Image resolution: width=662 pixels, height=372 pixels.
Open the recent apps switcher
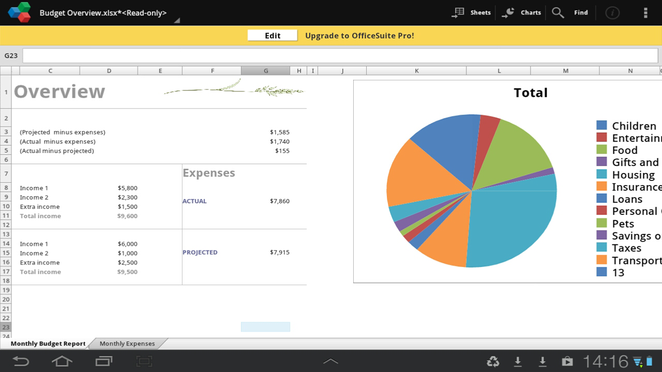pyautogui.click(x=103, y=361)
